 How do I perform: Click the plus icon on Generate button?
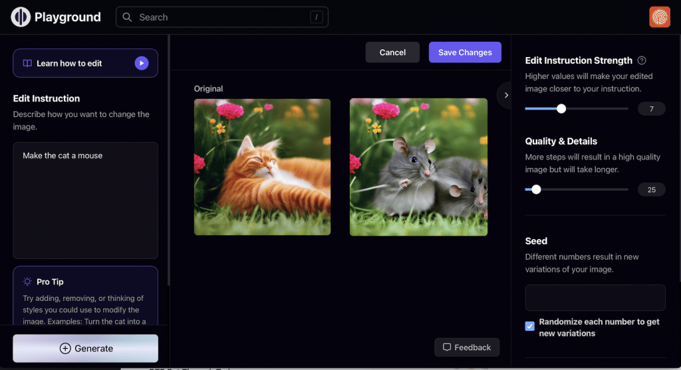65,348
